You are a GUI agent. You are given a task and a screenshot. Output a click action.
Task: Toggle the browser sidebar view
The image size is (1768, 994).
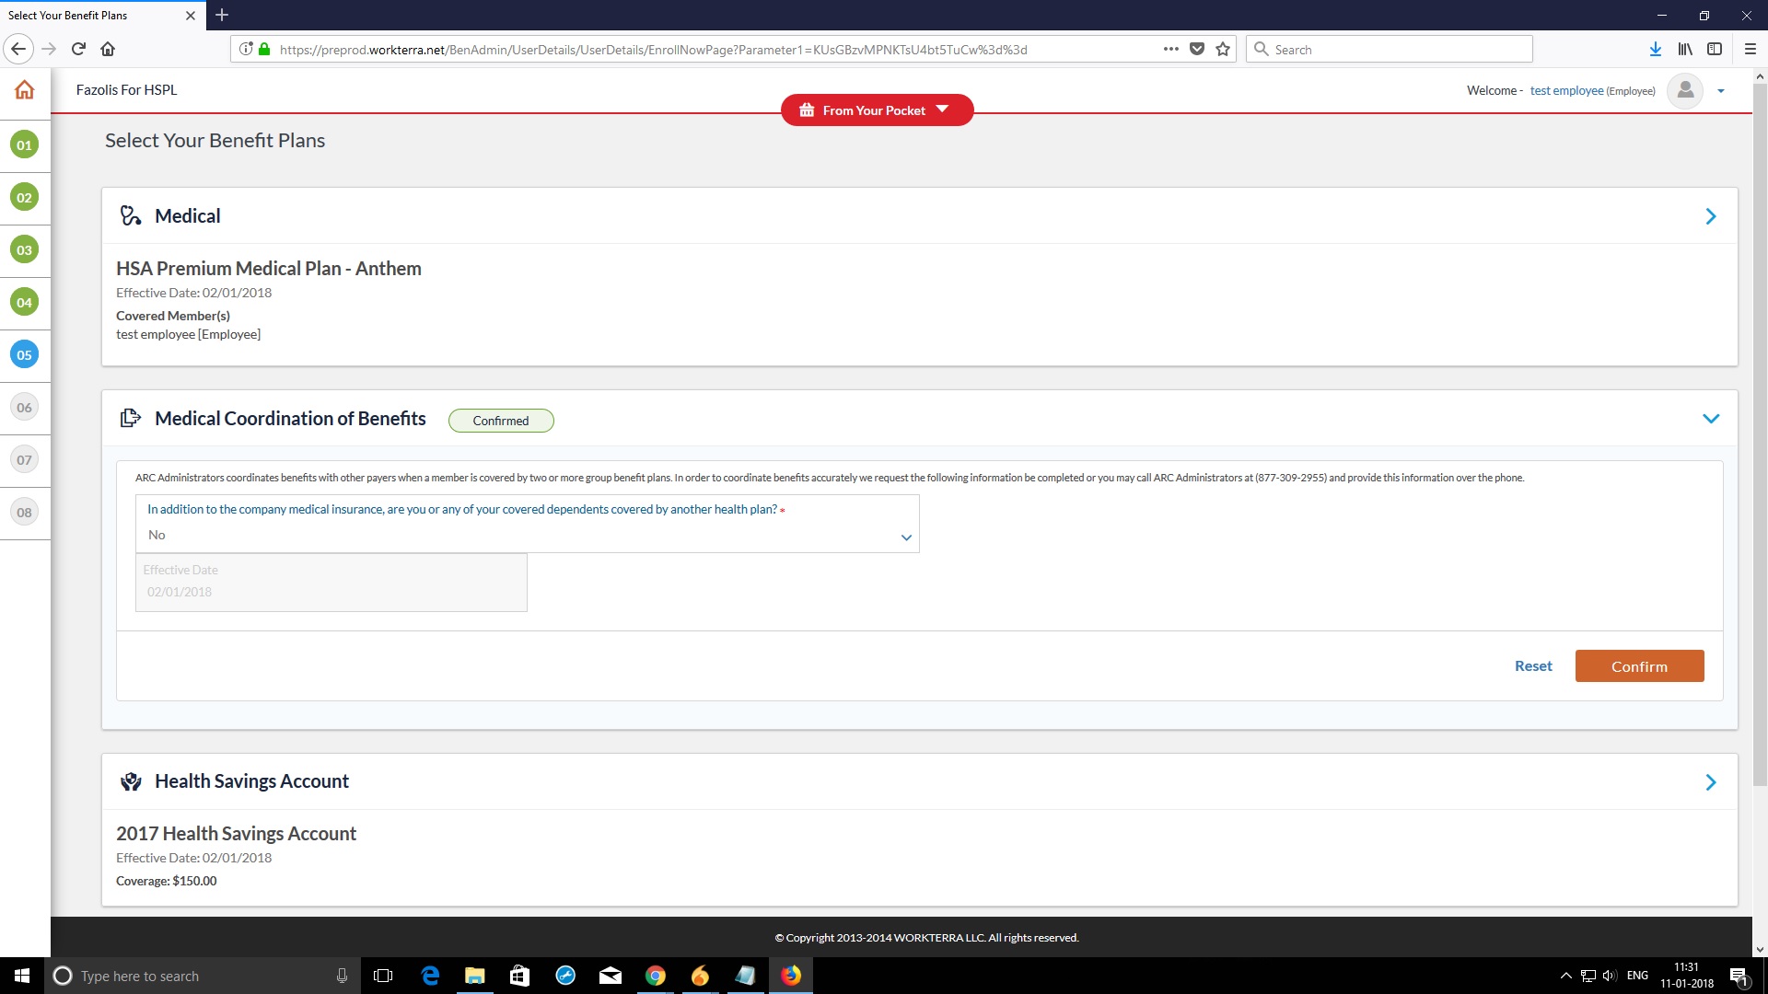[1715, 49]
